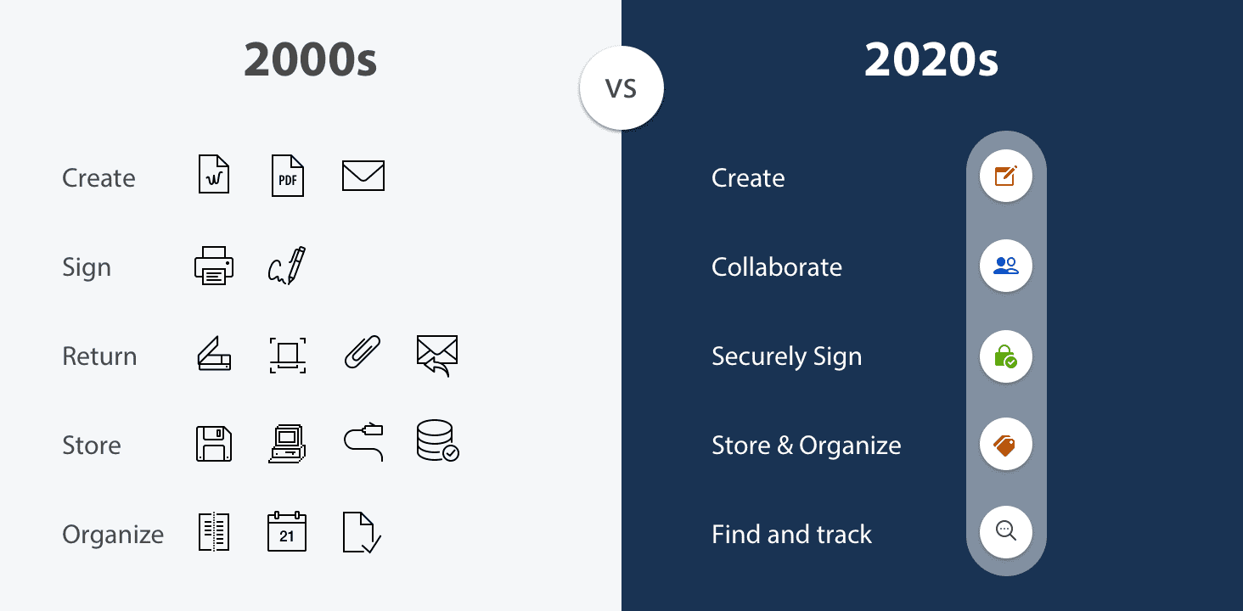The image size is (1243, 611).
Task: Click the flatbed scanner icon
Action: tap(214, 354)
